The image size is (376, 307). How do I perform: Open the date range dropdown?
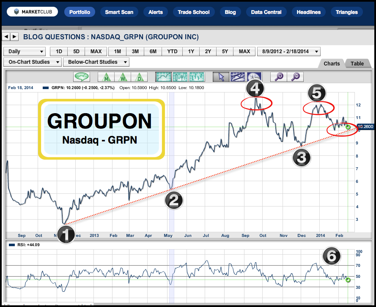pos(288,52)
